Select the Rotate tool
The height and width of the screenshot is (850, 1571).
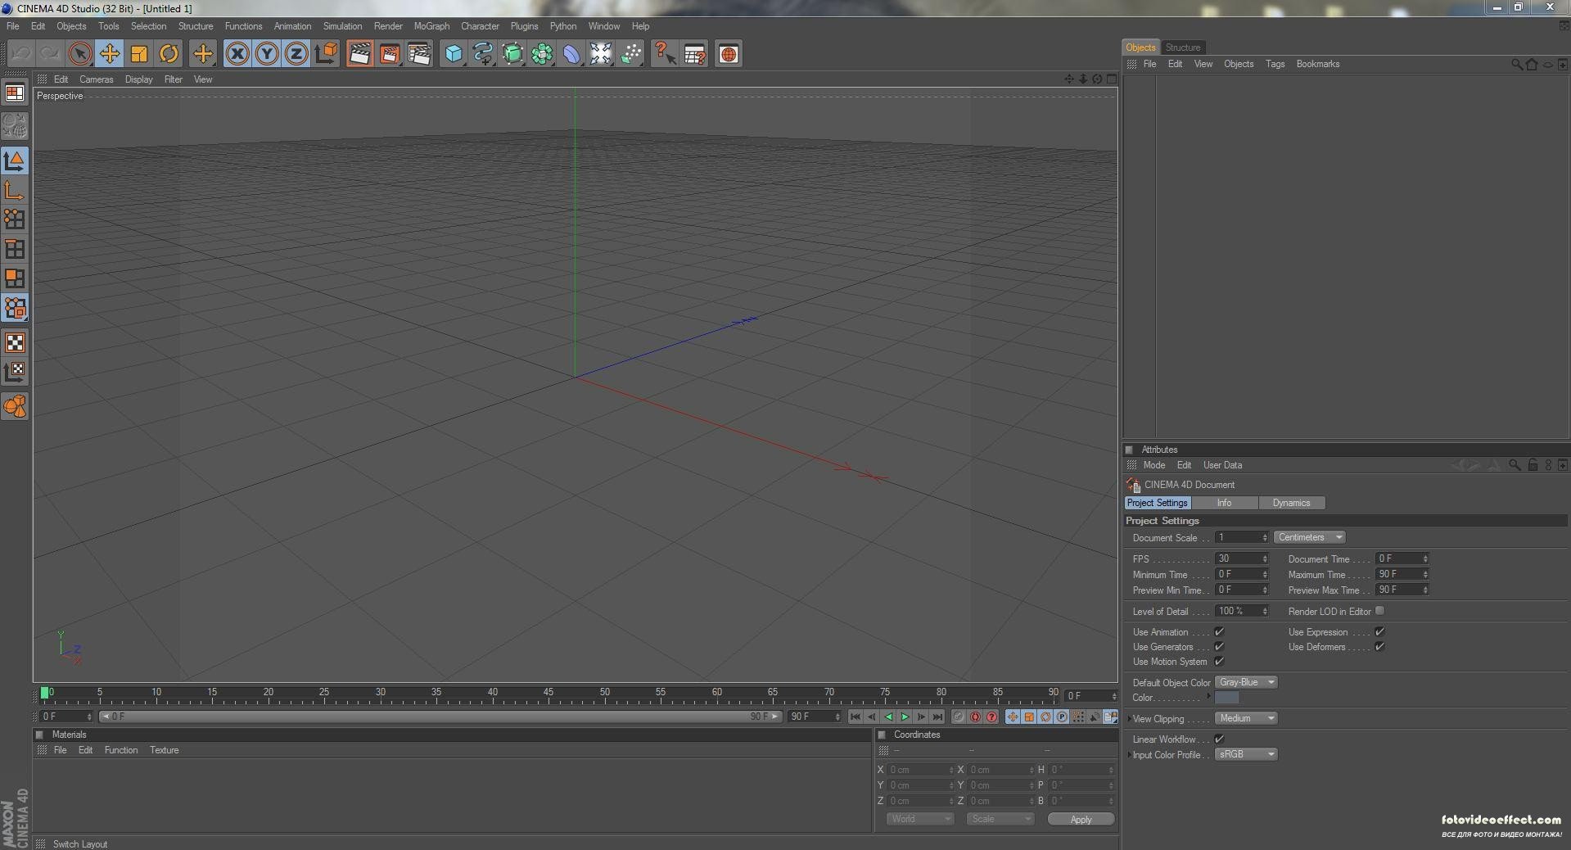[x=169, y=54]
